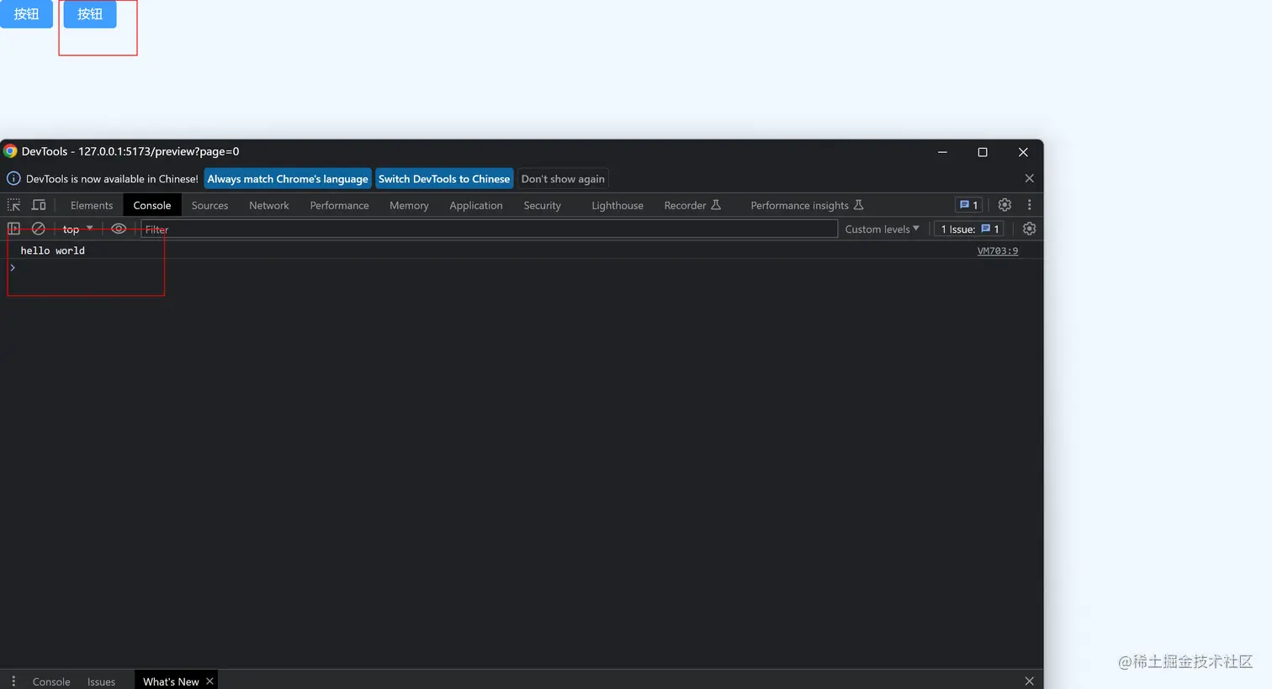Click the '1 Issue' indicator in console toolbar
The image size is (1272, 689).
[x=969, y=229]
